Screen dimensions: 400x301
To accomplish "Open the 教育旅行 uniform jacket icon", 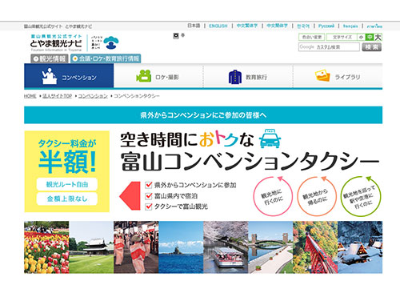I will [235, 77].
